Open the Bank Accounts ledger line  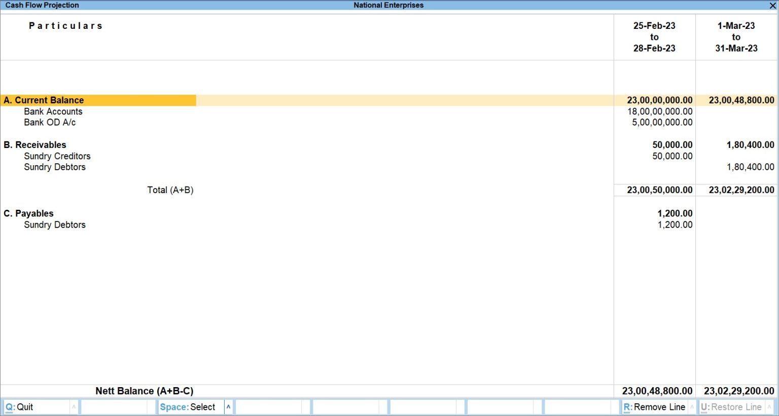(53, 111)
